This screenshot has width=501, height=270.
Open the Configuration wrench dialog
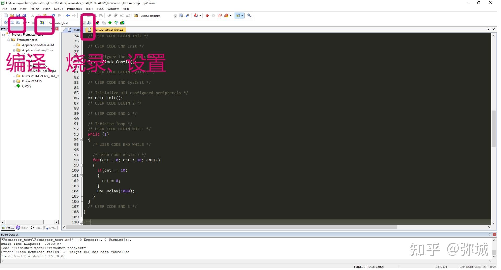(249, 16)
